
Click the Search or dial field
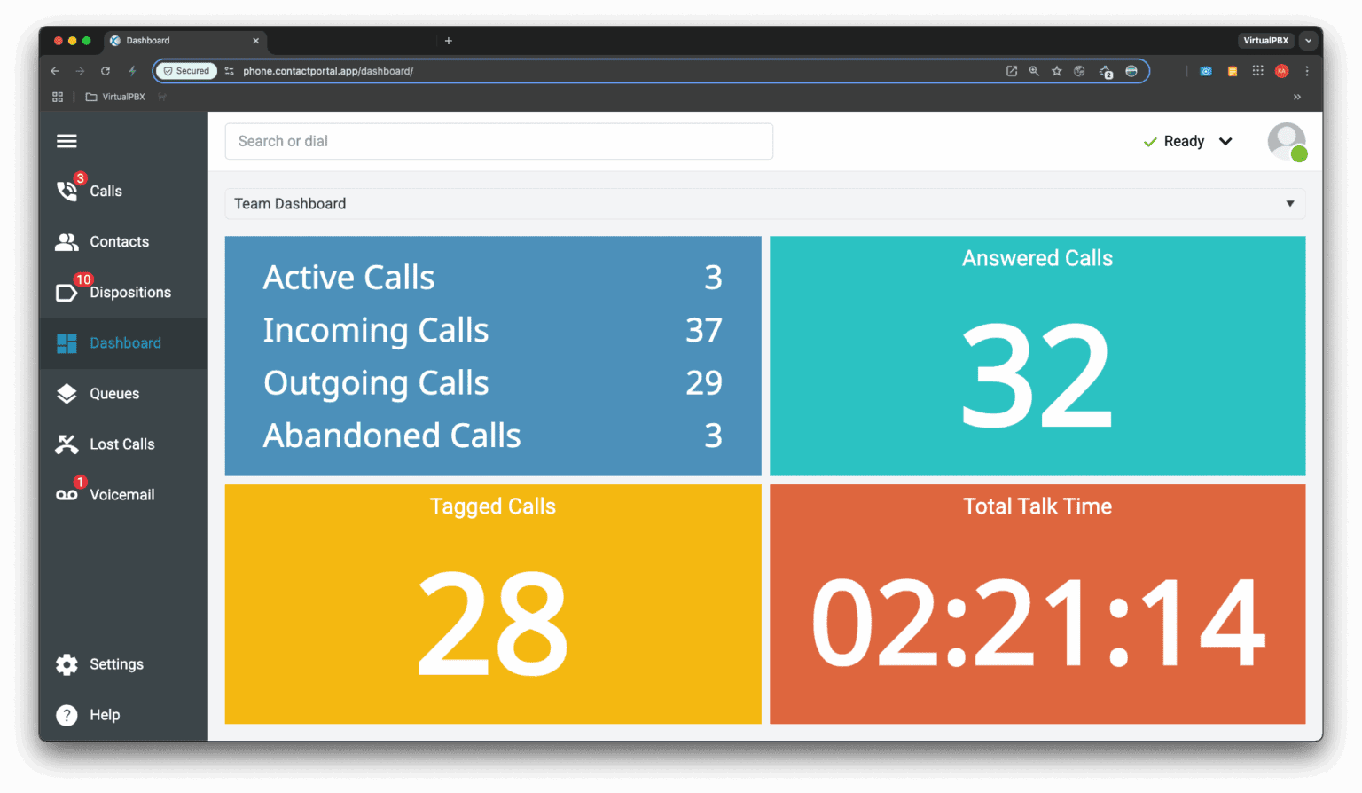coord(498,141)
